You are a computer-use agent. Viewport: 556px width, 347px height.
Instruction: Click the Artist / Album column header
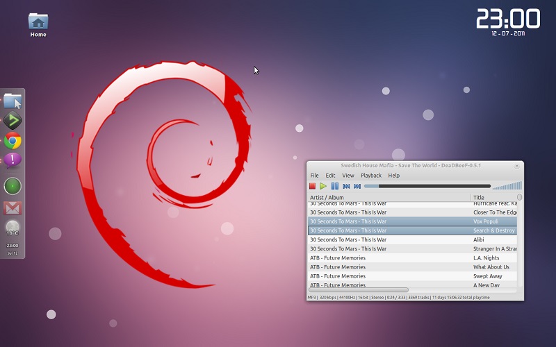pyautogui.click(x=389, y=198)
